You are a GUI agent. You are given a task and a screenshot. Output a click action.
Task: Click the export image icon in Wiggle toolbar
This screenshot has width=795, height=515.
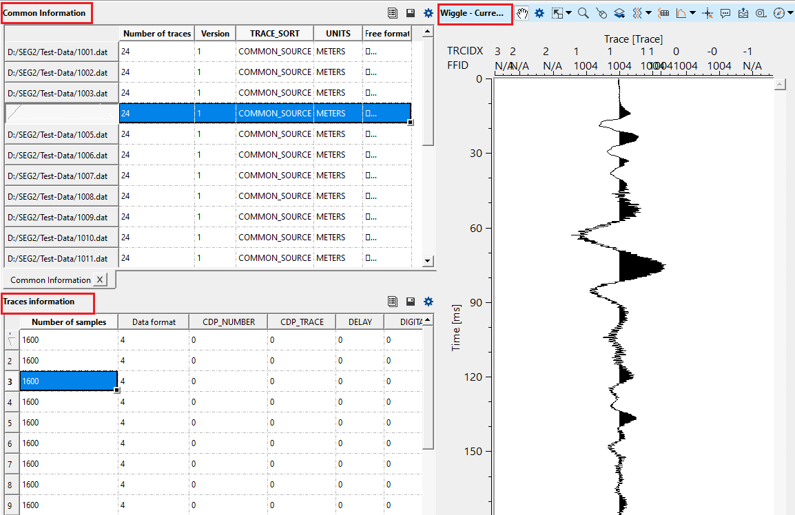tap(743, 13)
